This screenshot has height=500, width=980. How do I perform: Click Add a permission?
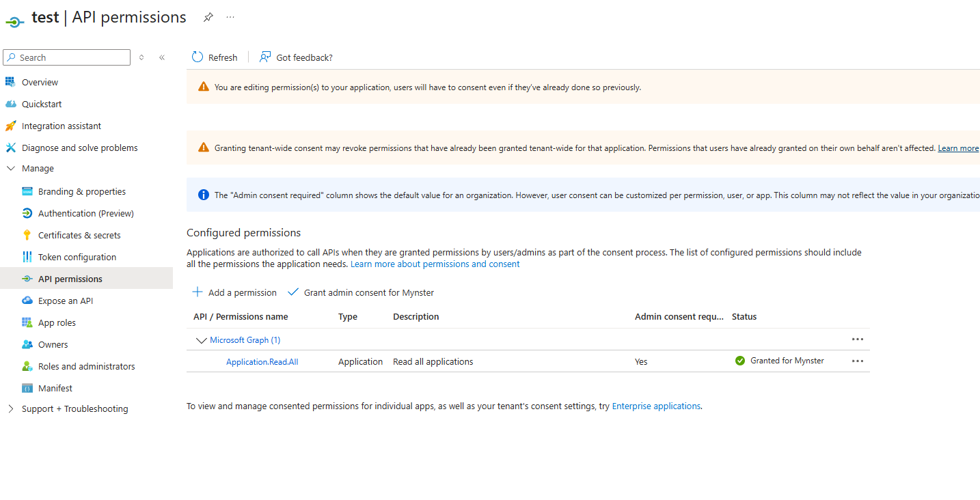click(234, 292)
